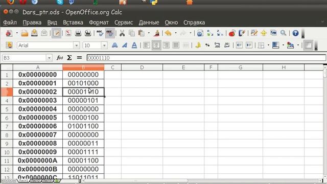Image resolution: width=327 pixels, height=184 pixels.
Task: Save the document with the Save icon
Action: click(x=34, y=33)
